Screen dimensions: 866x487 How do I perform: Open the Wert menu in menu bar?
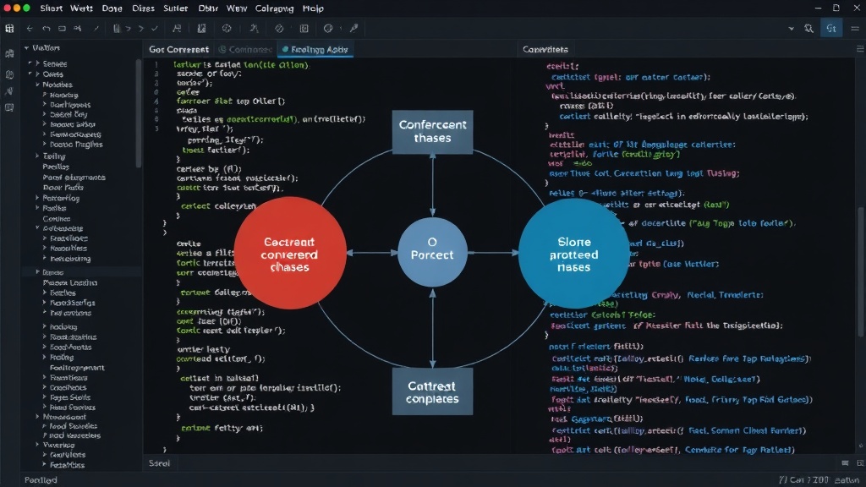tap(82, 8)
